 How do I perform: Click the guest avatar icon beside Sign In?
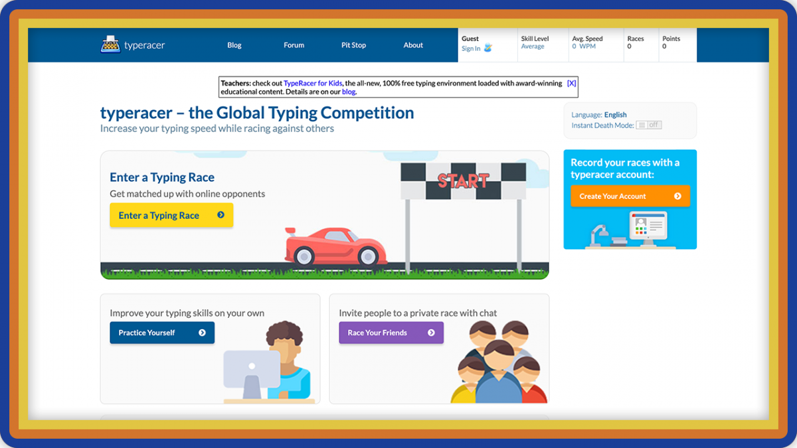point(488,48)
